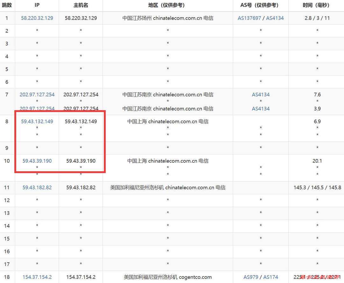This screenshot has height=283, width=344.
Task: Select the 跳数 column header
Action: 7,5
